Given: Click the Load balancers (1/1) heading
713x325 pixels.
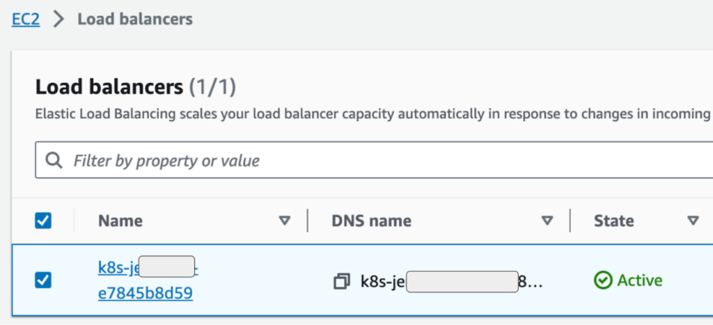Looking at the screenshot, I should click(x=136, y=87).
